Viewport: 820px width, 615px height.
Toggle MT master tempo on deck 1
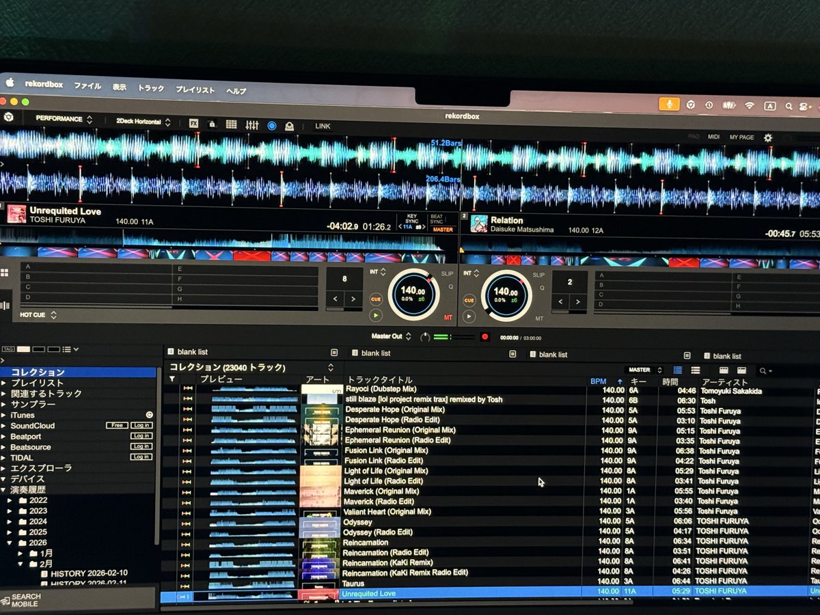coord(448,317)
